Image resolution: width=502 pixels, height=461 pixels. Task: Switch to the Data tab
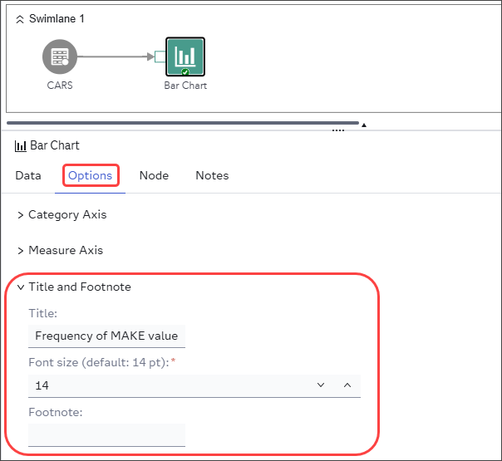point(28,175)
